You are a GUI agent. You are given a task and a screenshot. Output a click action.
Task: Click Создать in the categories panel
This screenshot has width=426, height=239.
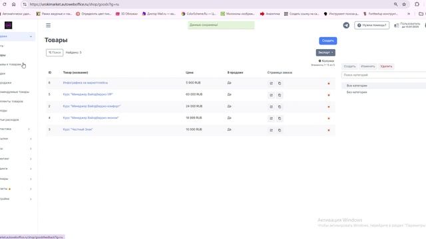point(349,66)
